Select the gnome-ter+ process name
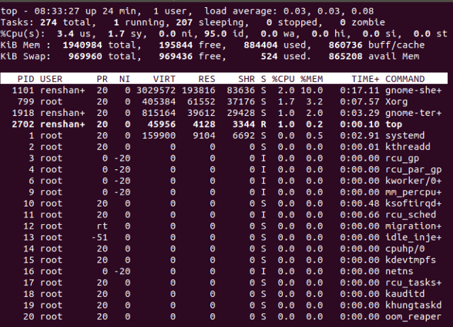 coord(413,113)
